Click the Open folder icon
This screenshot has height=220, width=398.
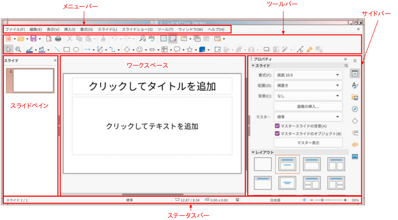(x=21, y=39)
